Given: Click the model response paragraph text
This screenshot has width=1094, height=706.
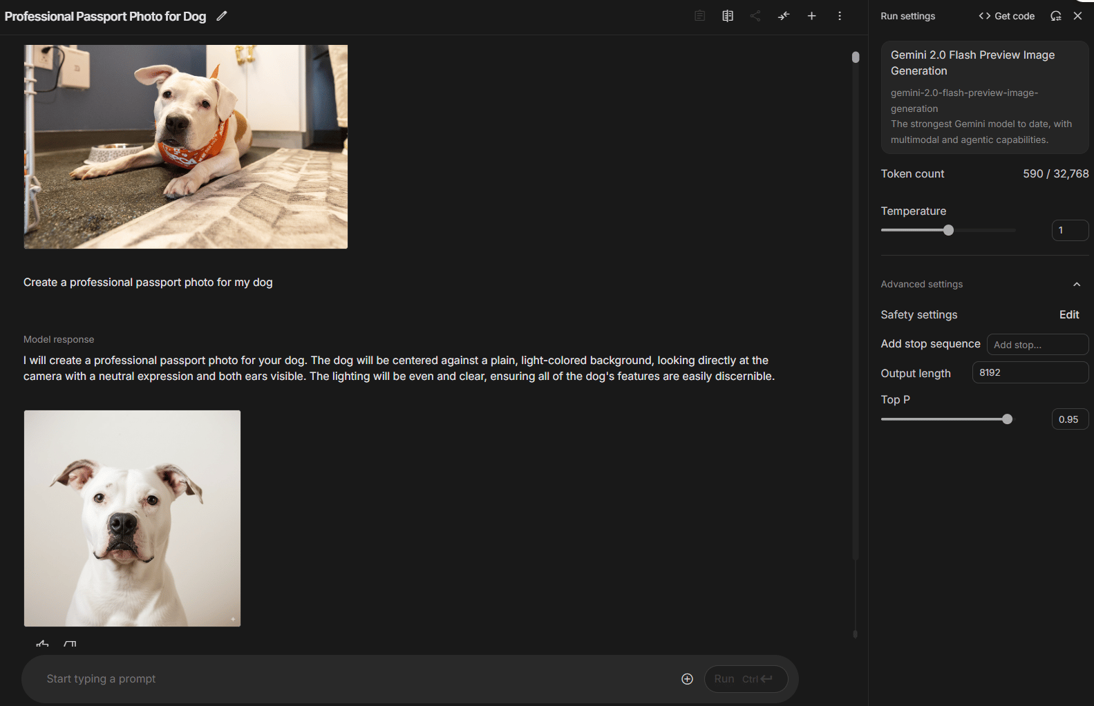Looking at the screenshot, I should pos(399,368).
